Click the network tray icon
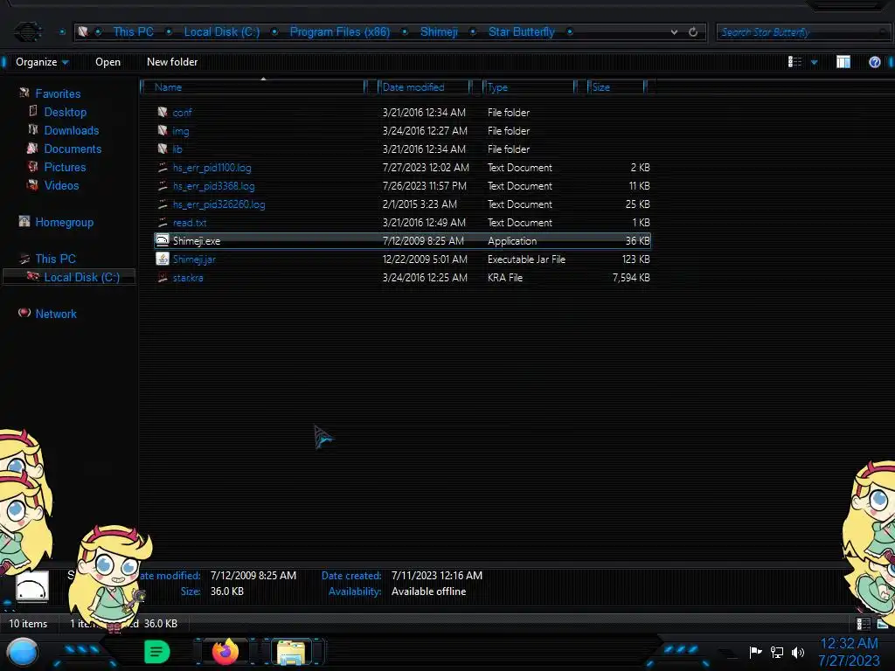Screen dimensions: 895x671 [777, 652]
